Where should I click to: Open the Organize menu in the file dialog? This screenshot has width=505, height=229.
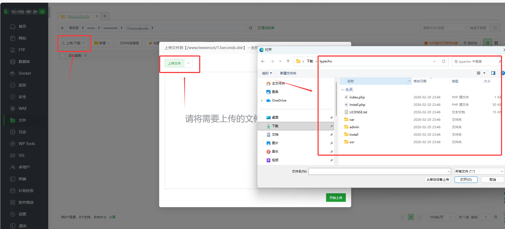(x=267, y=73)
